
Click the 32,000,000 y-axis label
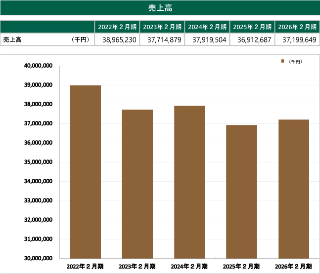(38, 220)
